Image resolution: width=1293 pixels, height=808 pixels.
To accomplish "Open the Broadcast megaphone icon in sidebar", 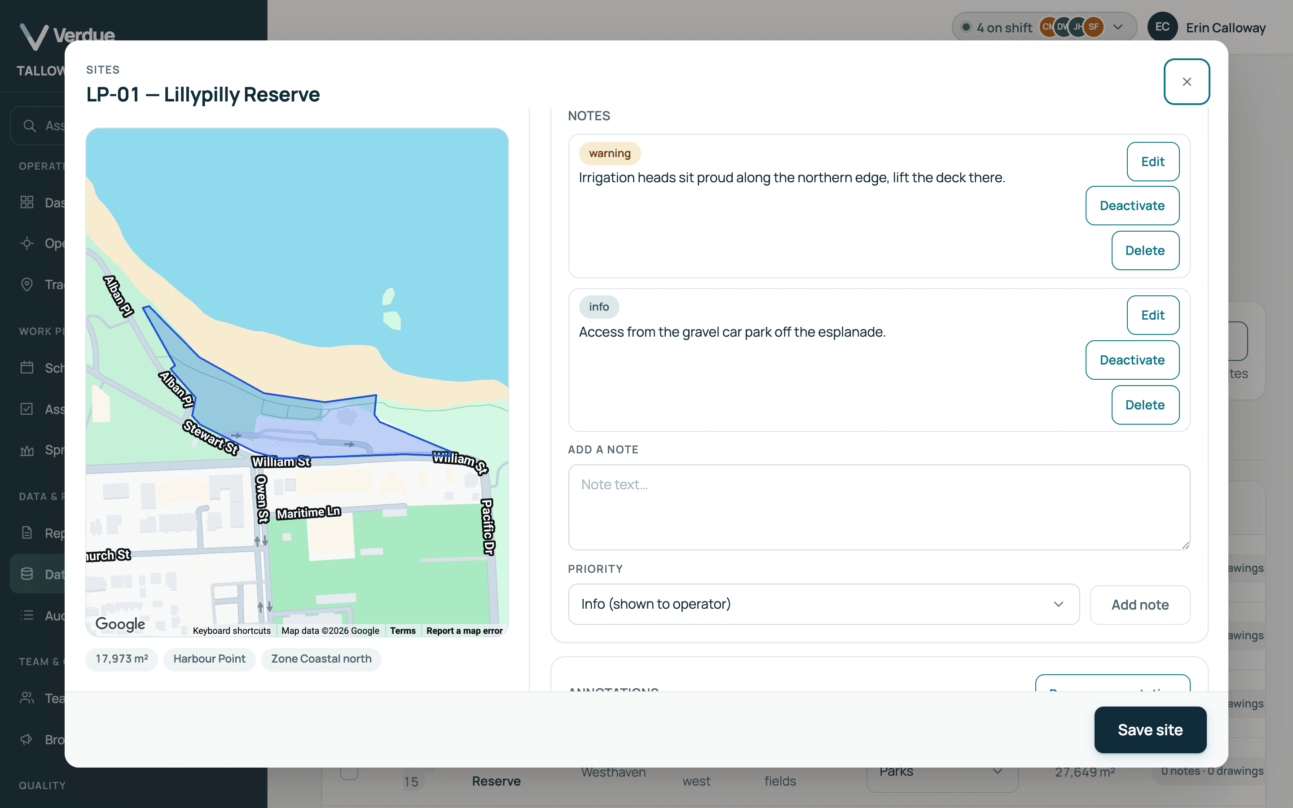I will click(27, 739).
